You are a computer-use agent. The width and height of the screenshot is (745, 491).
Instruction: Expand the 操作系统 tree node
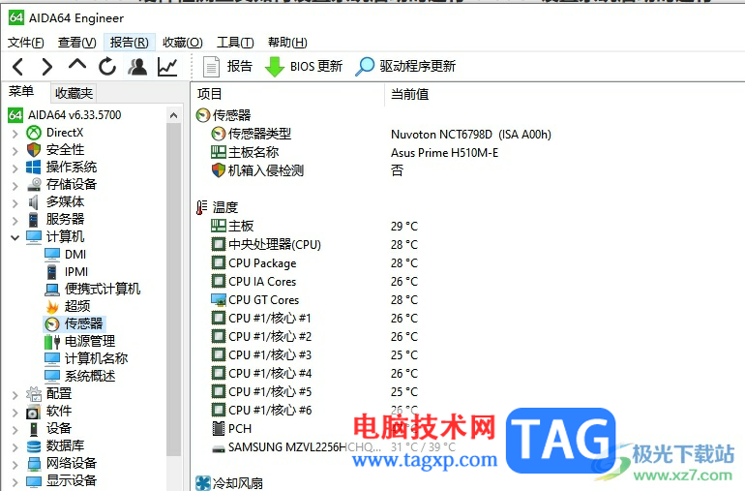(x=15, y=168)
